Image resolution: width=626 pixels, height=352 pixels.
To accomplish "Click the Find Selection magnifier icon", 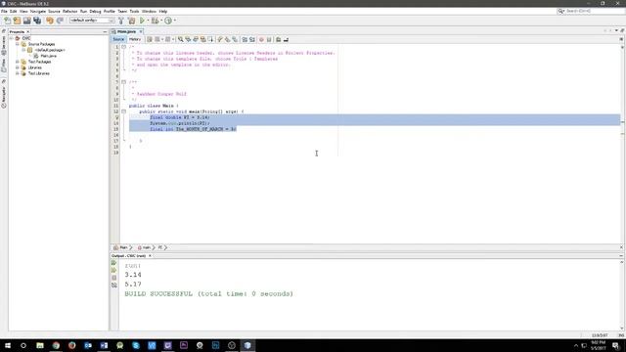I will [x=180, y=39].
